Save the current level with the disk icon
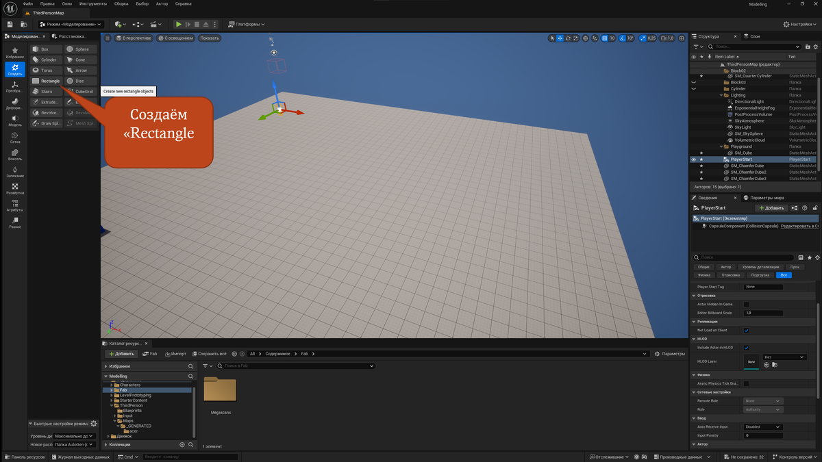The height and width of the screenshot is (462, 822). pos(10,24)
